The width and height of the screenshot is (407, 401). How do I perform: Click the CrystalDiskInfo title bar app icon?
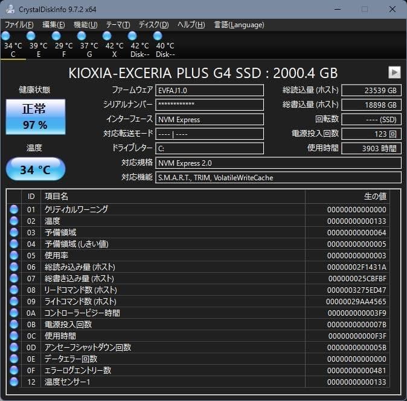click(10, 9)
